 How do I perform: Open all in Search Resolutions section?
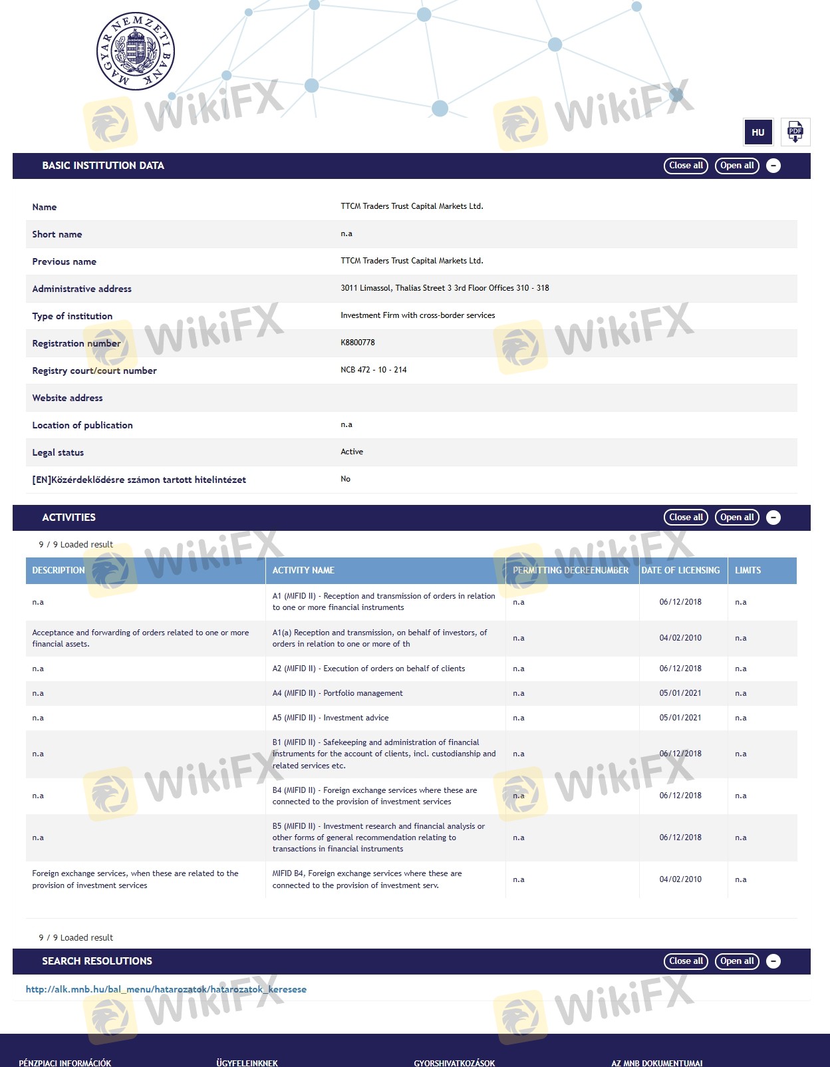[x=737, y=961]
